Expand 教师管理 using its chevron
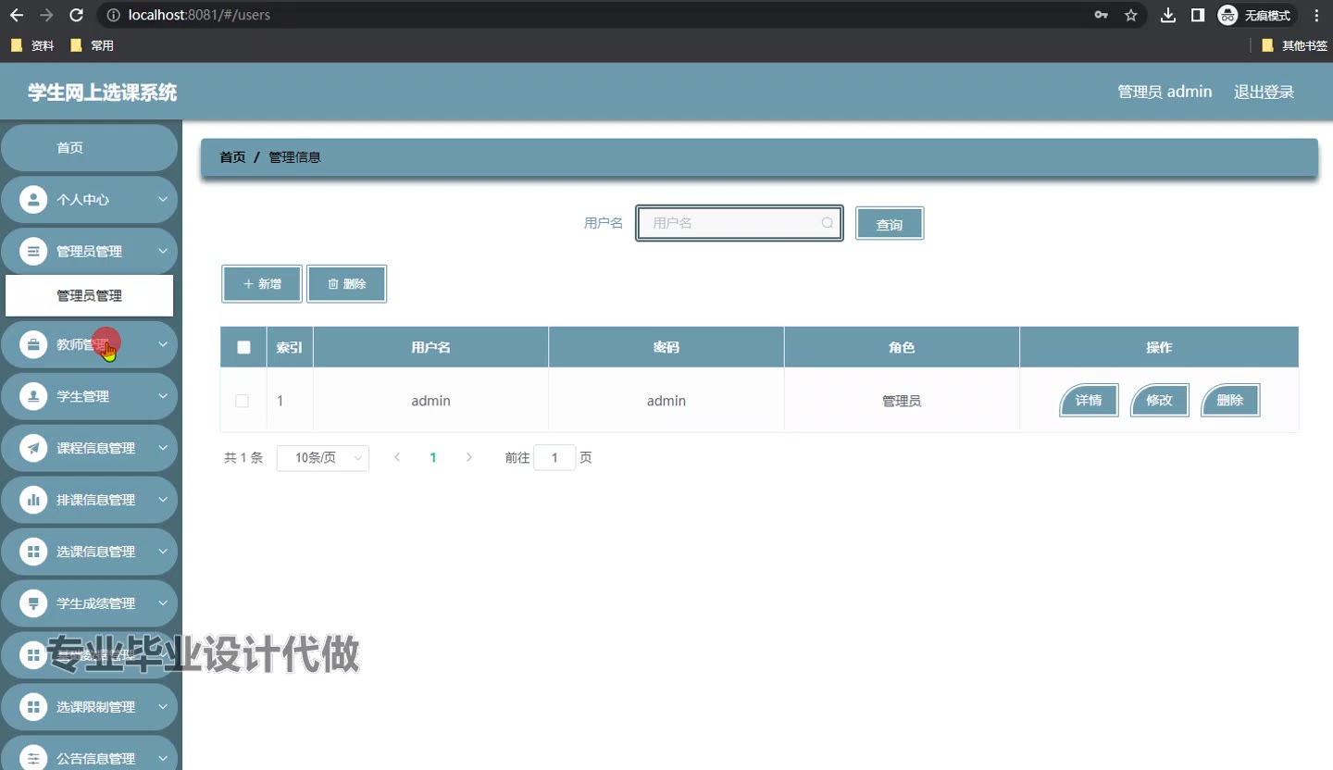 coord(163,344)
